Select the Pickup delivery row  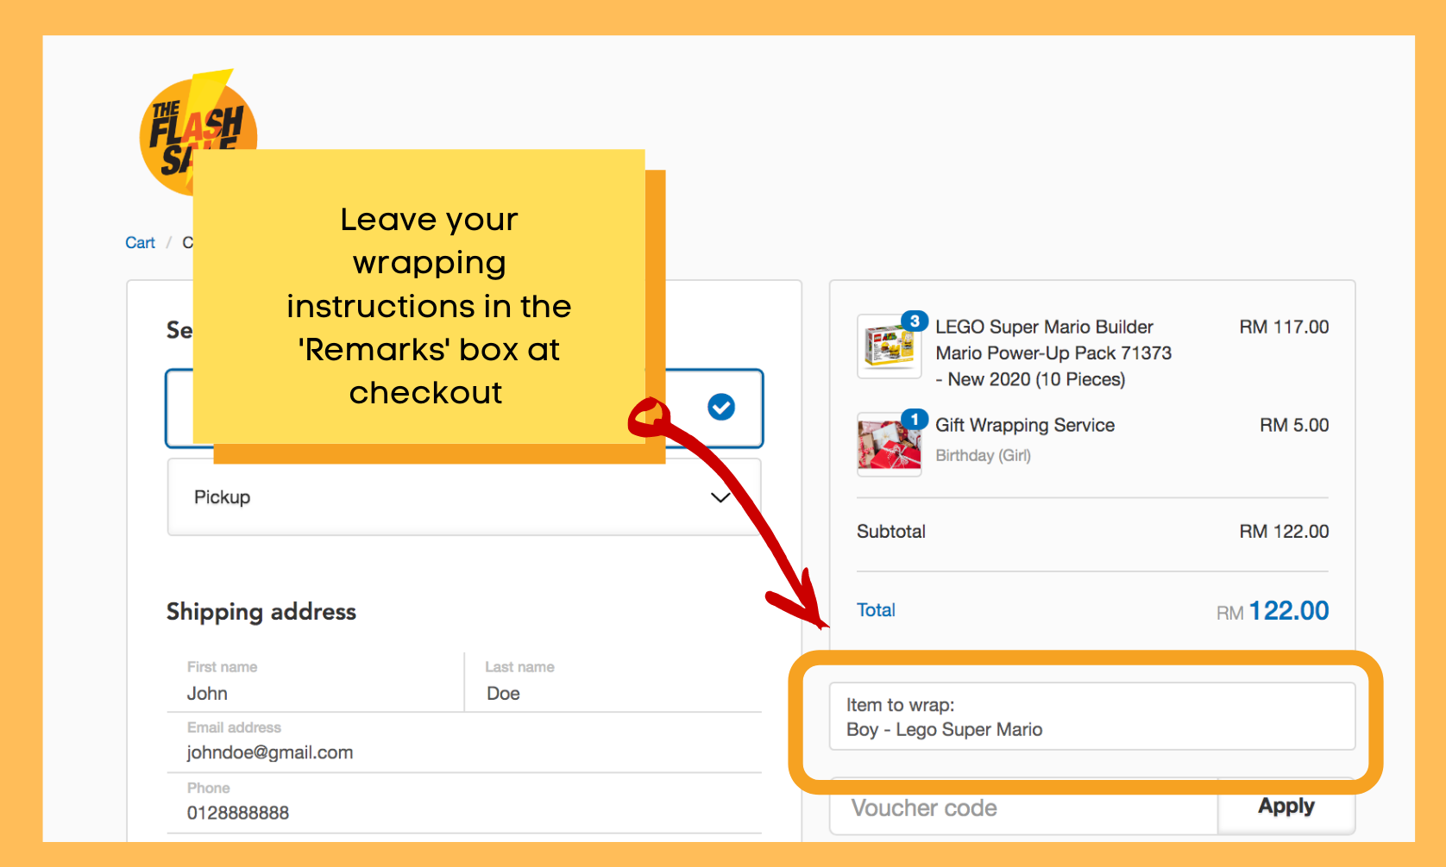coord(464,497)
